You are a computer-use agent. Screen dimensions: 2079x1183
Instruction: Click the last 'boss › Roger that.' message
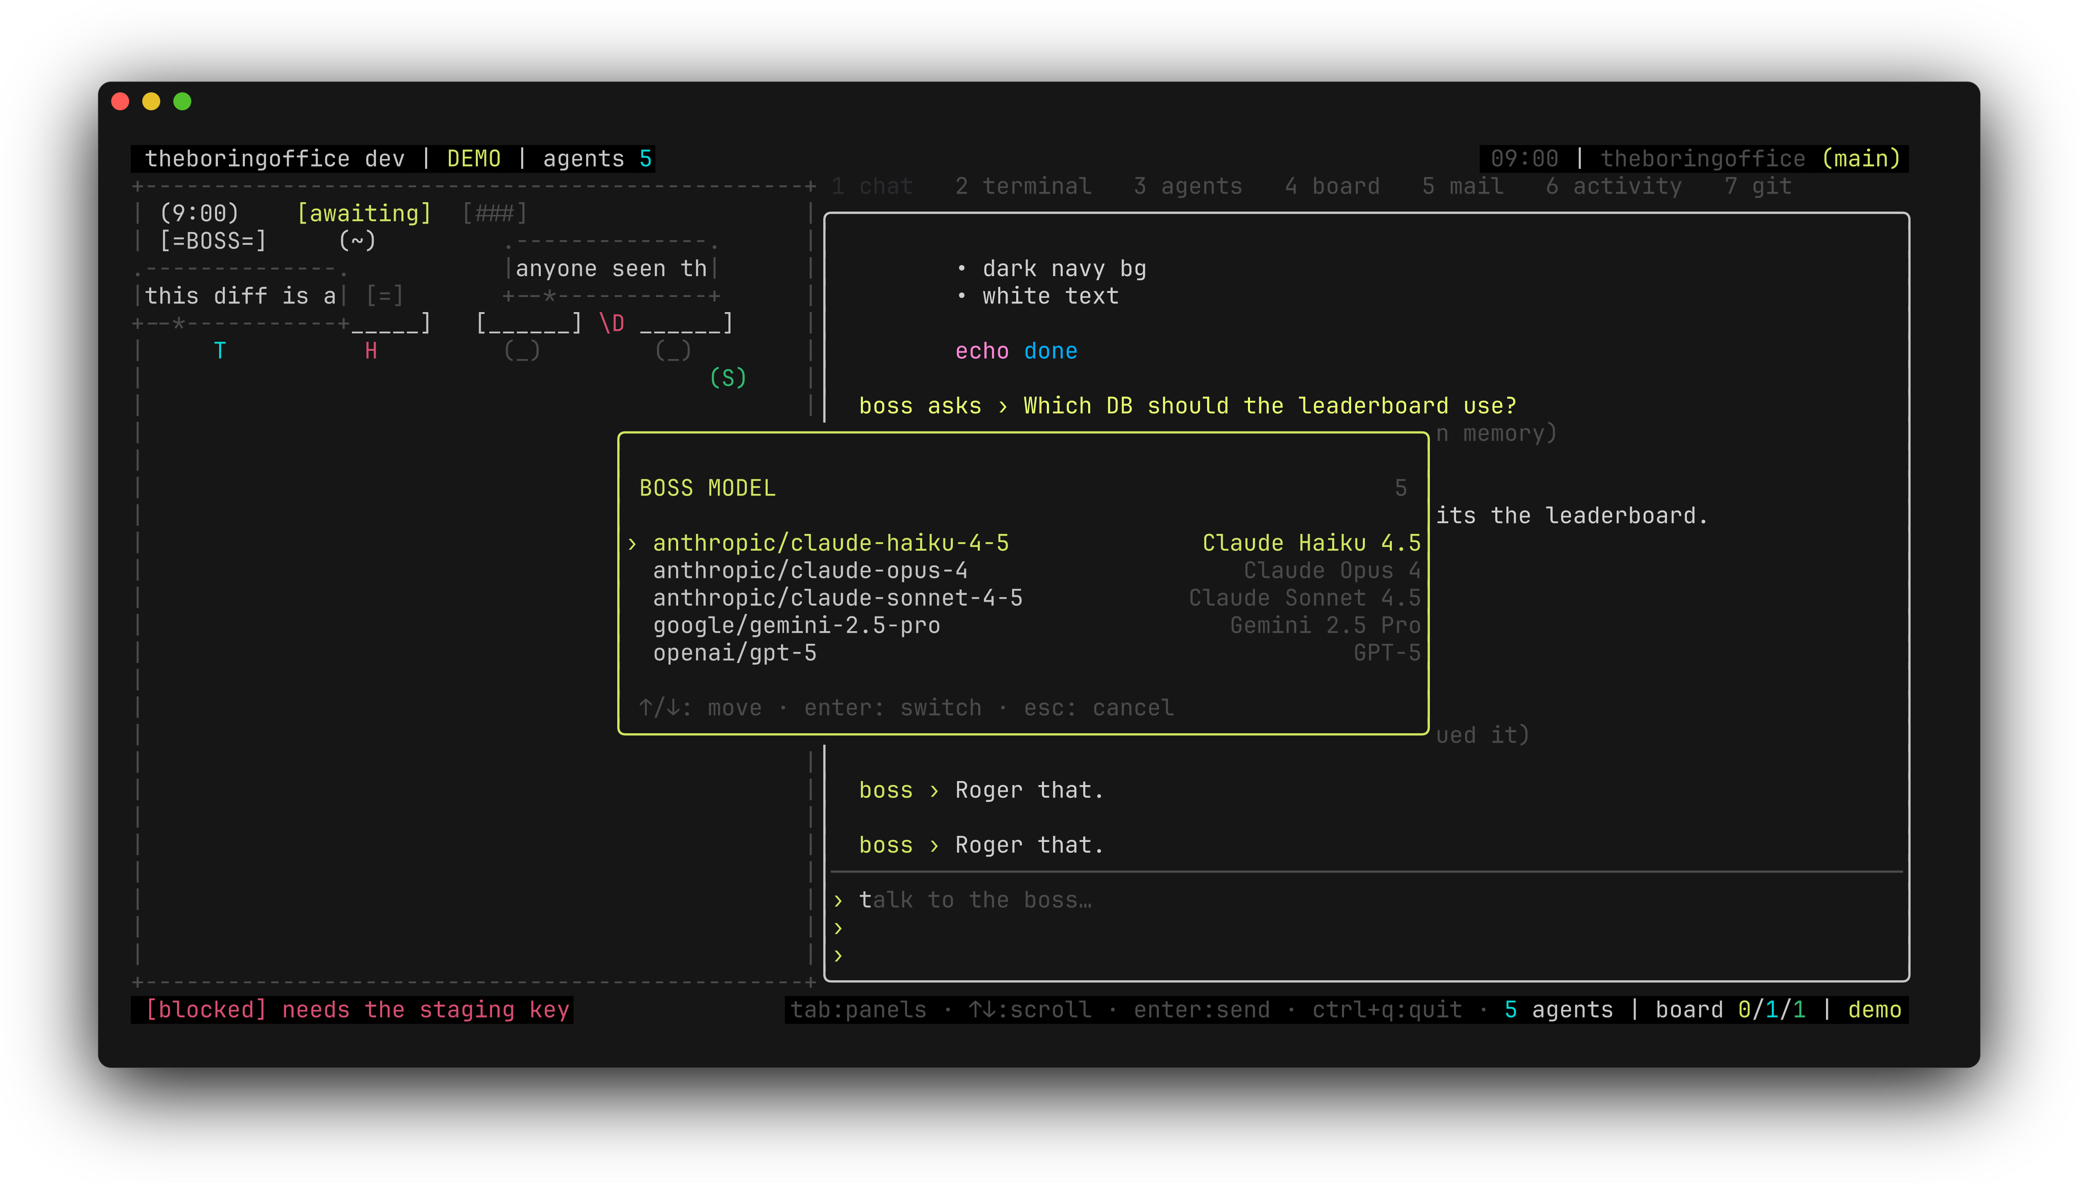981,845
